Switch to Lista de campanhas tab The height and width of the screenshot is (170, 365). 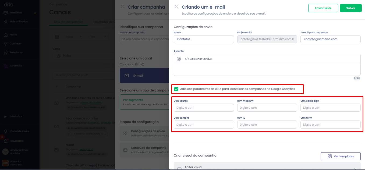coord(69,22)
